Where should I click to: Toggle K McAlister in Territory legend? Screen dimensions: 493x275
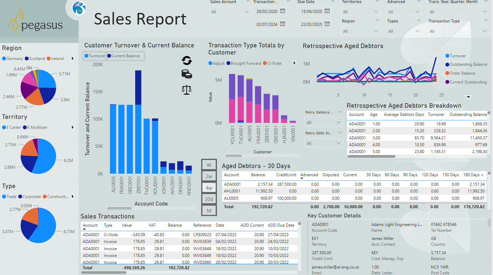pos(35,127)
